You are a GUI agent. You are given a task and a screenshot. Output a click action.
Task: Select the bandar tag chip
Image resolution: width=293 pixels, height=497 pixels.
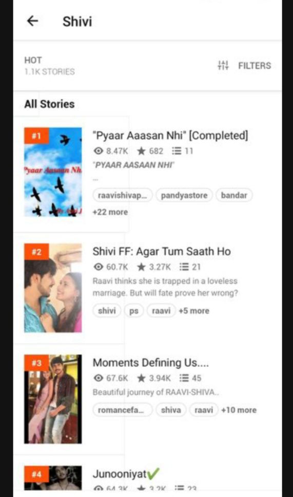pos(234,195)
